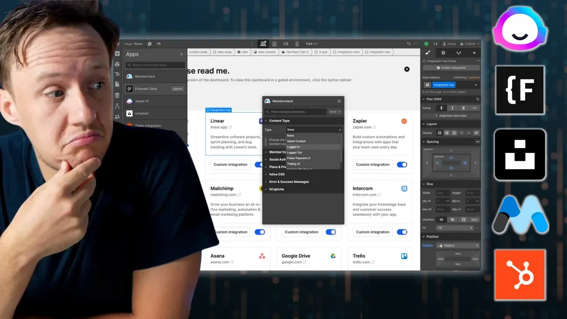
Task: Open the element Settings gear panel
Action: tap(443, 52)
